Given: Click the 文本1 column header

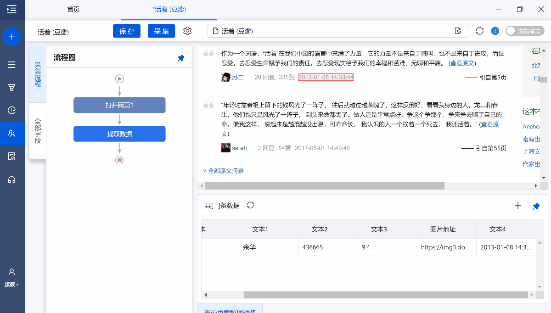Looking at the screenshot, I should (269, 229).
